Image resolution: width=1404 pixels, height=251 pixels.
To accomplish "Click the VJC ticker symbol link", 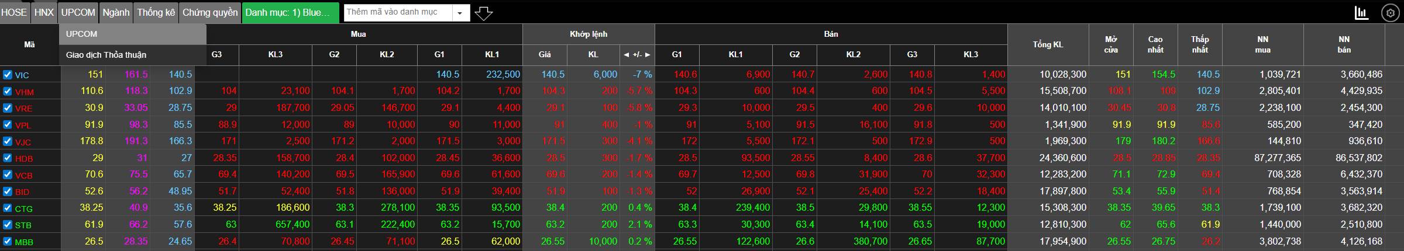I will [x=23, y=142].
